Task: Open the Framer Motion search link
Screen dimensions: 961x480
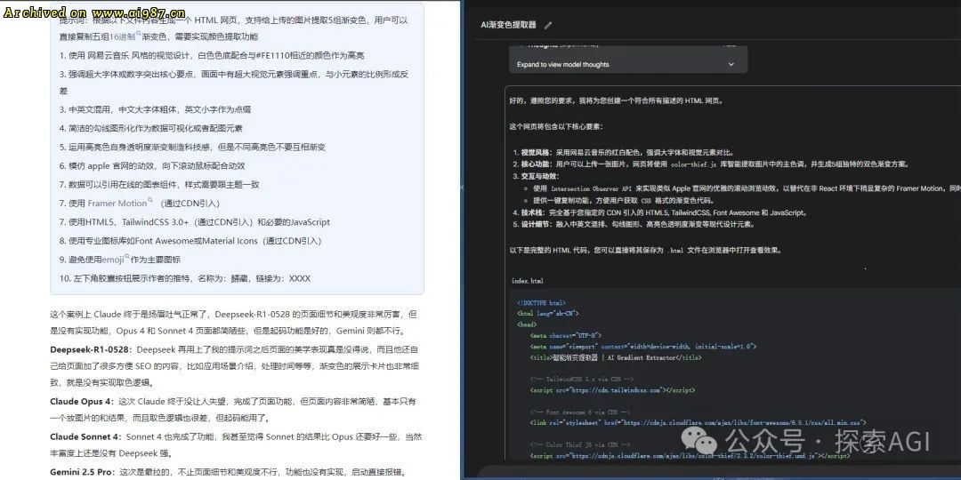Action: [120, 204]
